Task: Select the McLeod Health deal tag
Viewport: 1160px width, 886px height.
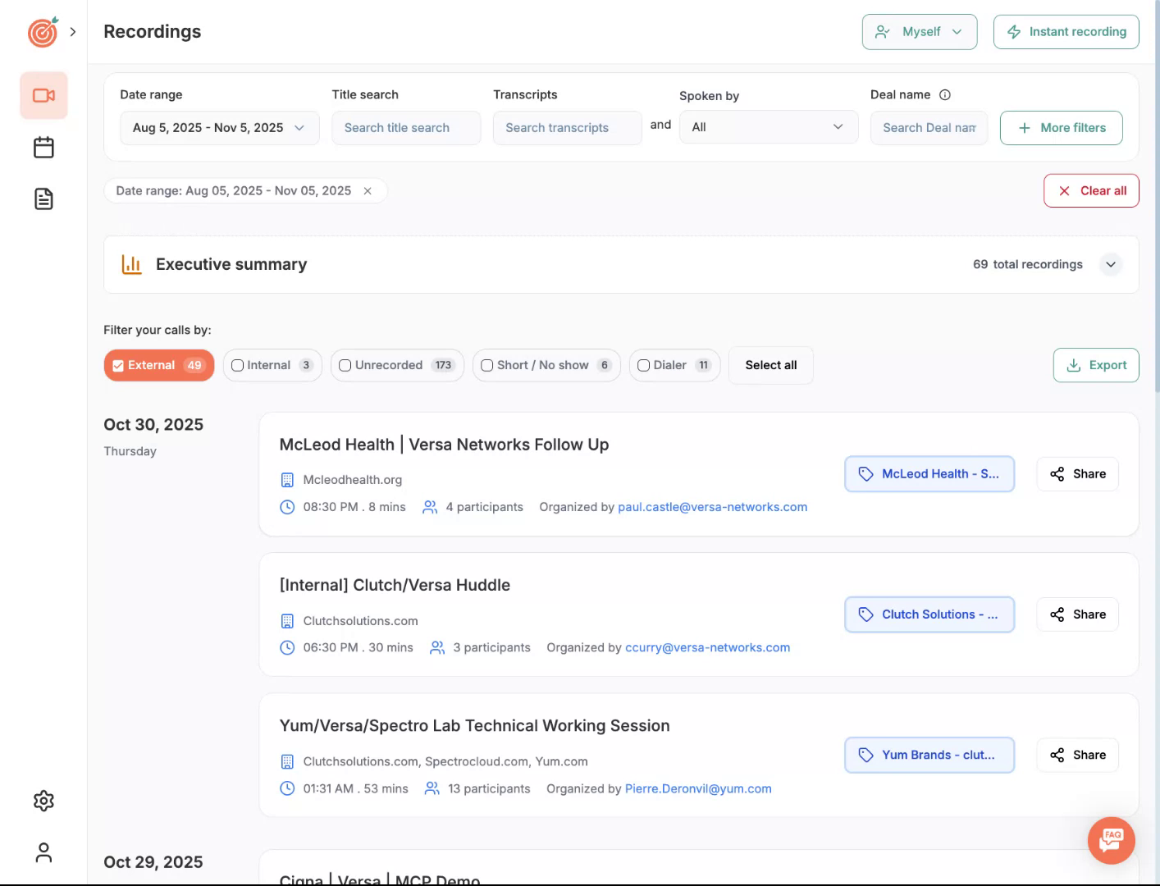Action: pos(929,474)
